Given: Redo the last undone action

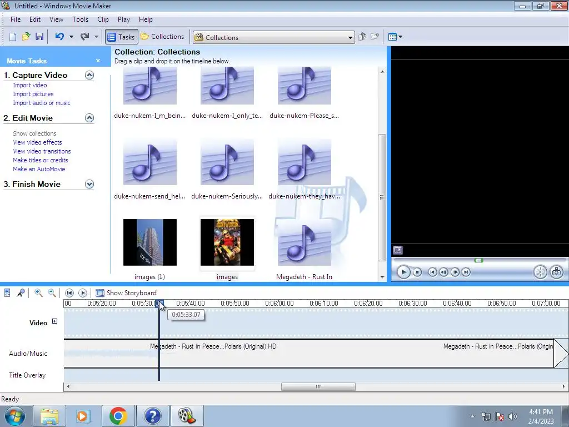Looking at the screenshot, I should 85,37.
